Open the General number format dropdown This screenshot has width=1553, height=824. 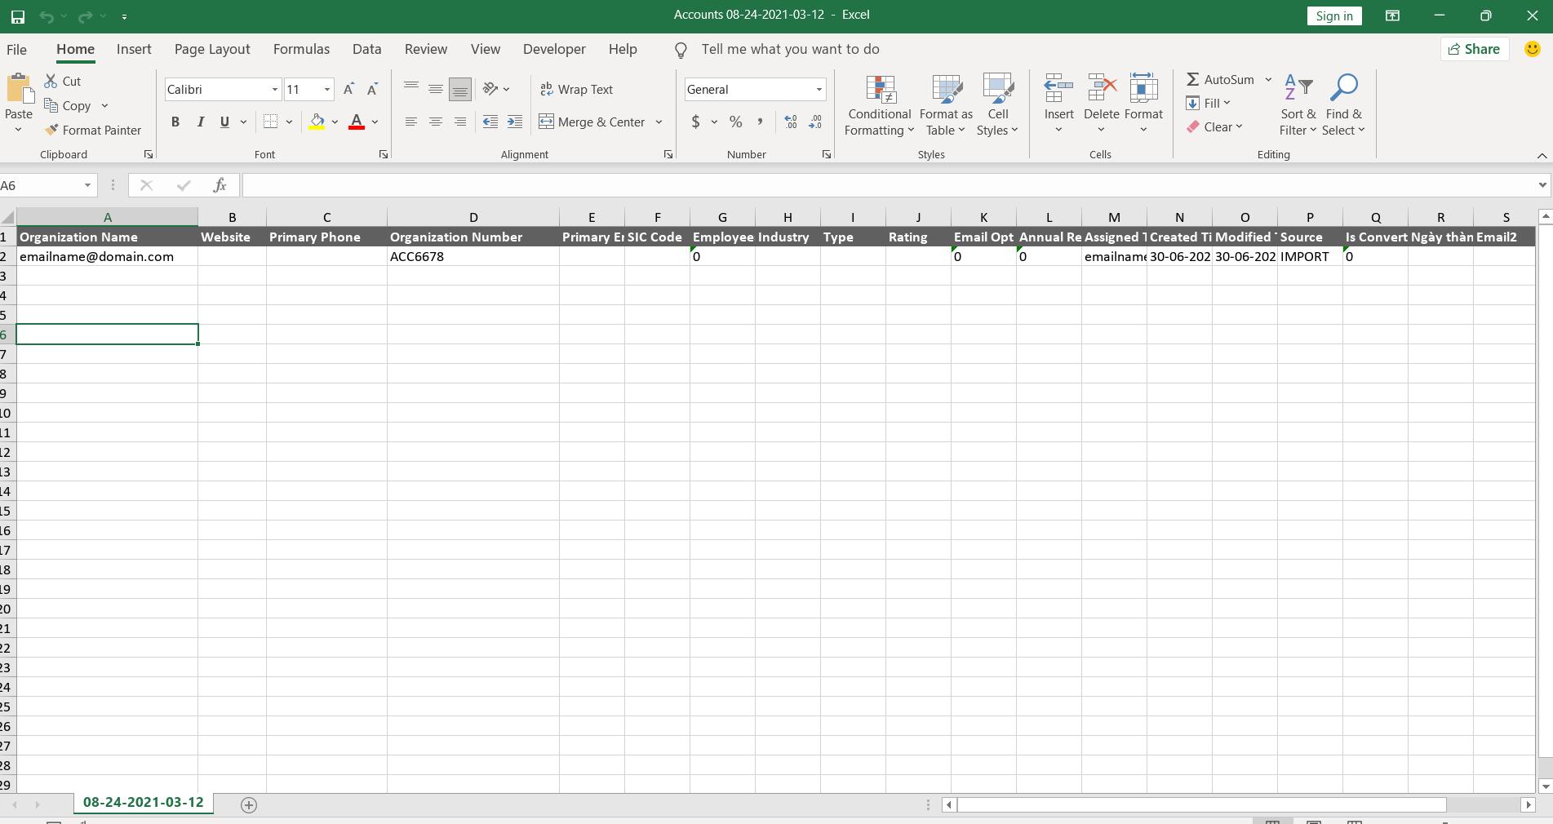(819, 90)
